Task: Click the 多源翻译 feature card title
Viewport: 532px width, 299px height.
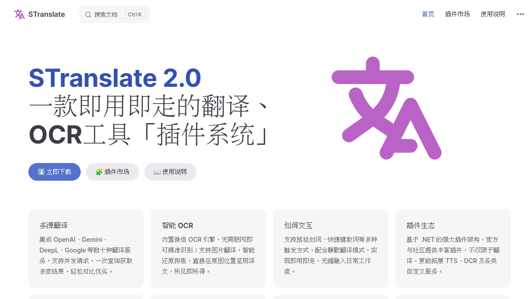Action: (x=54, y=225)
